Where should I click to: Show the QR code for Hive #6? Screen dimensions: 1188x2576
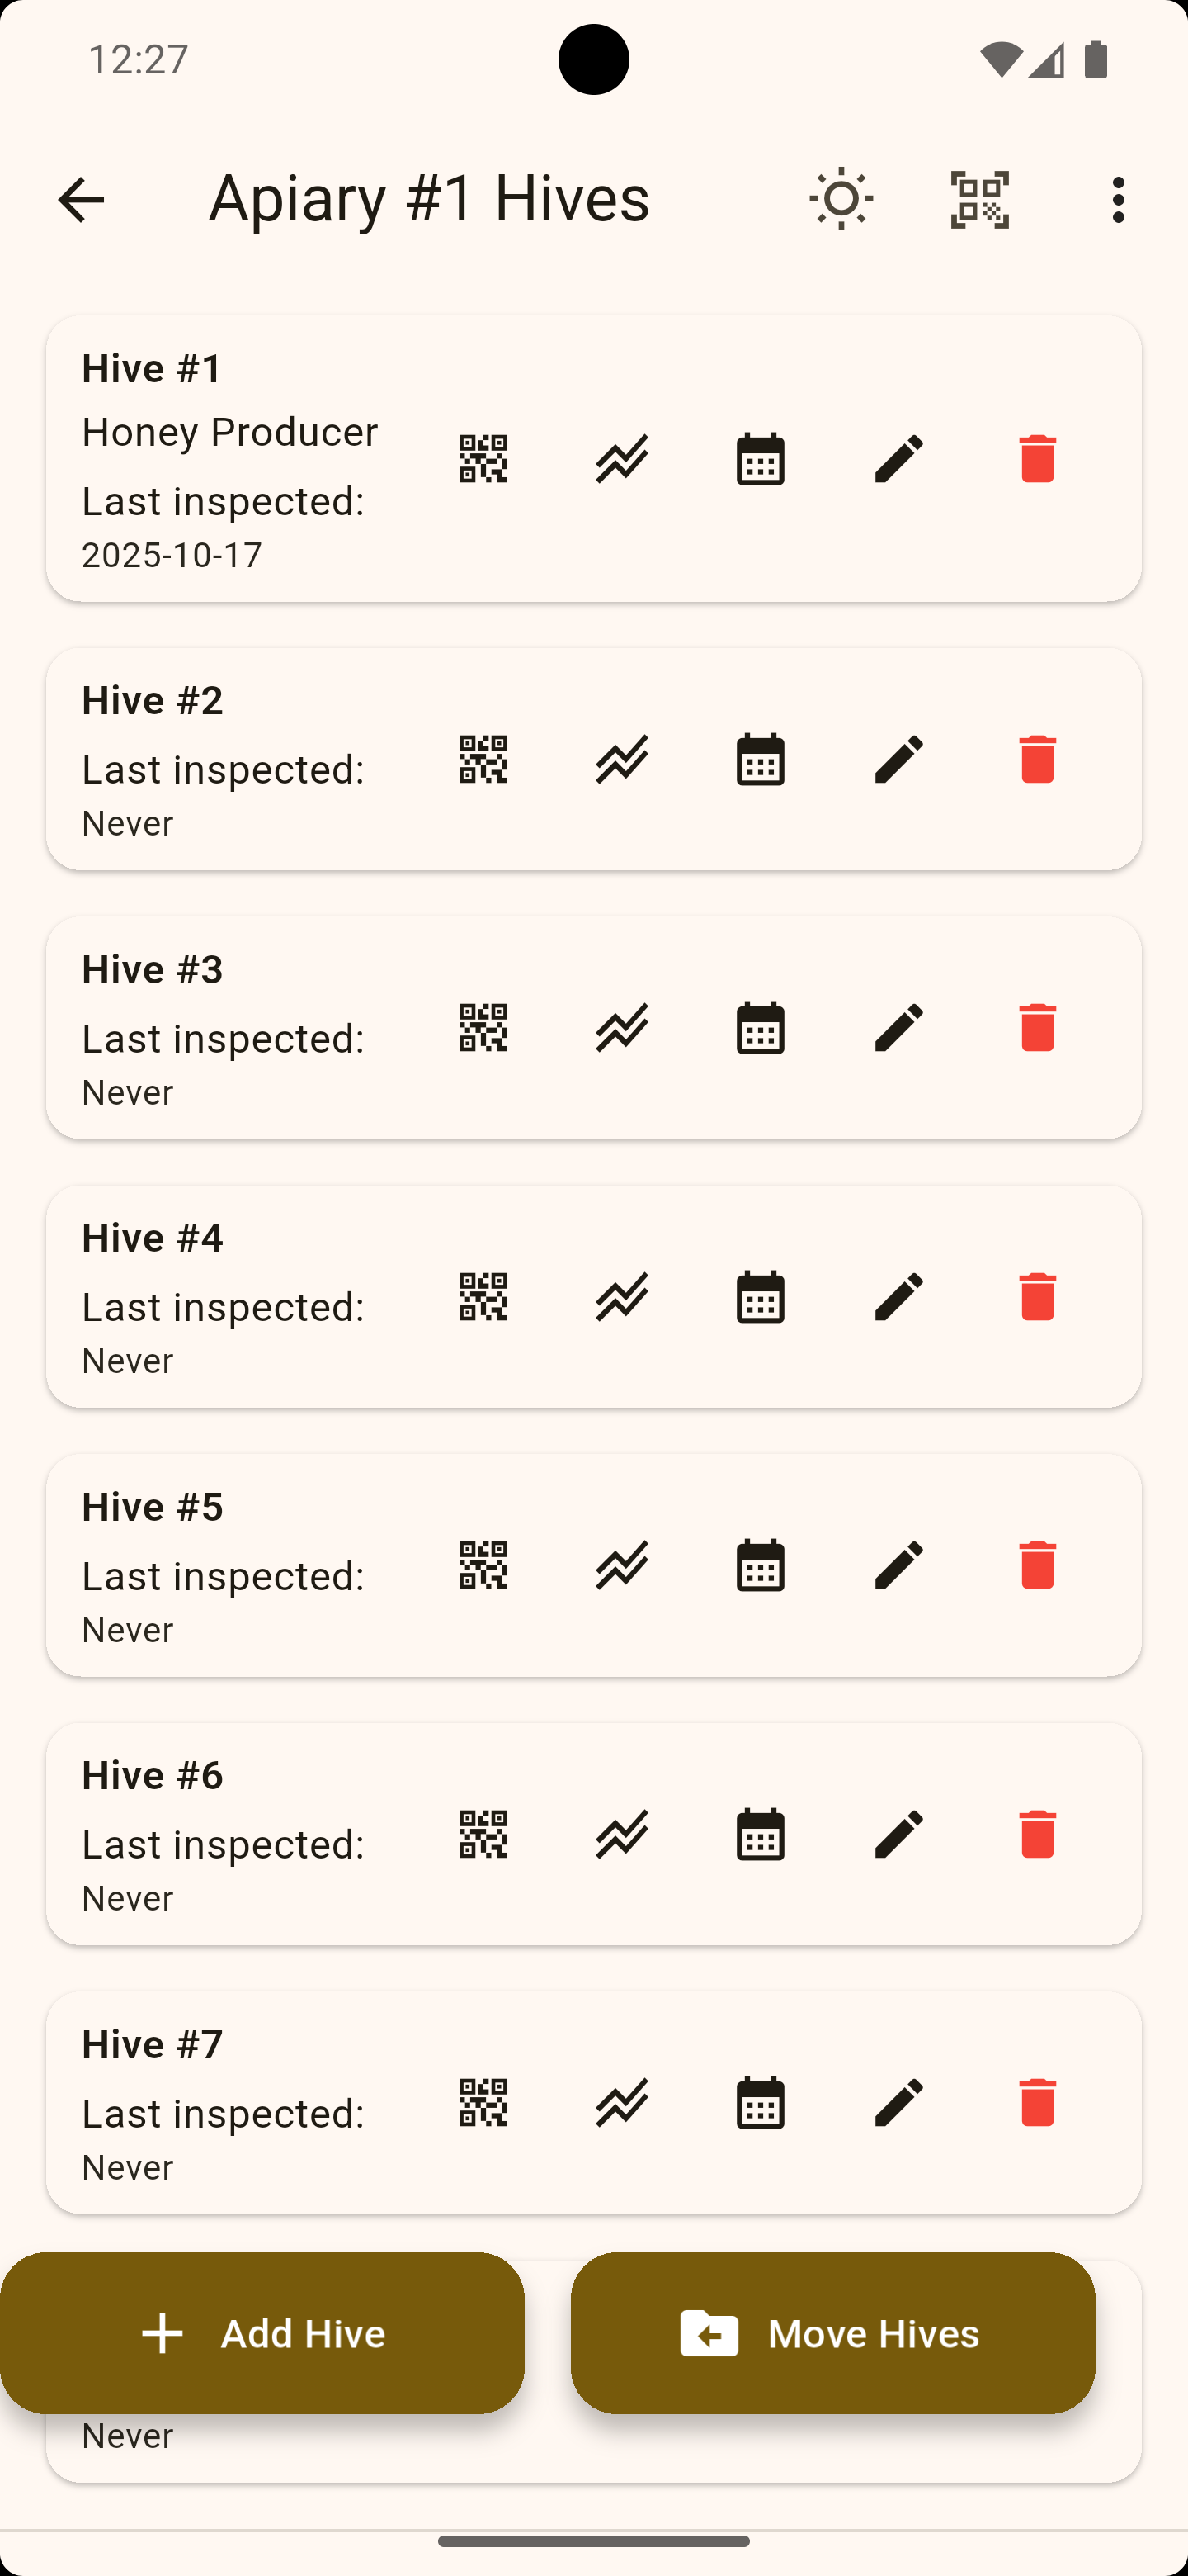pyautogui.click(x=483, y=1834)
